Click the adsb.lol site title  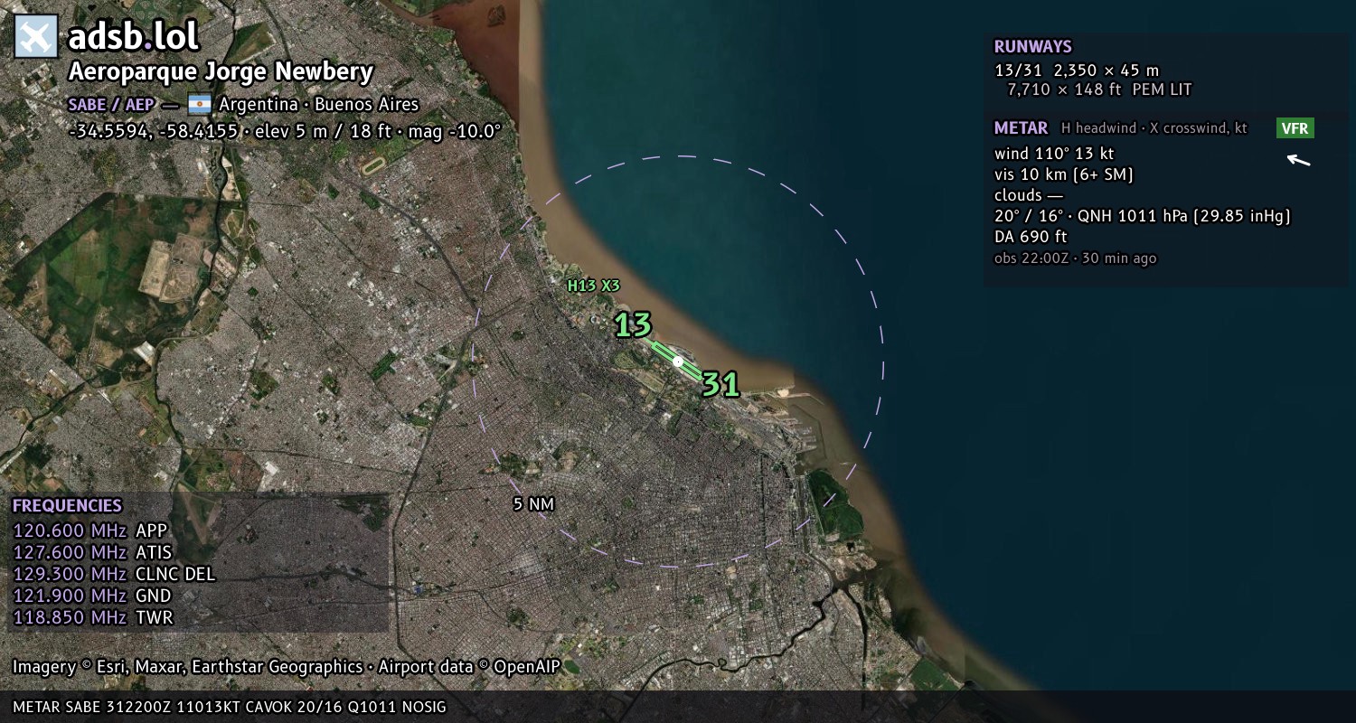pyautogui.click(x=133, y=37)
